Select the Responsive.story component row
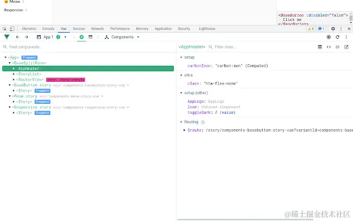The height and width of the screenshot is (221, 353). pyautogui.click(x=88, y=107)
